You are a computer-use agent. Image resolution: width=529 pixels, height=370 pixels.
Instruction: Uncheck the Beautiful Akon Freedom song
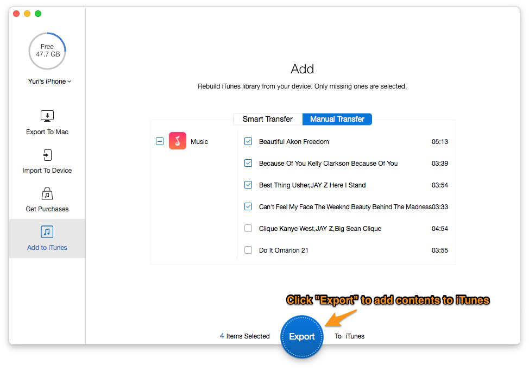pos(248,141)
